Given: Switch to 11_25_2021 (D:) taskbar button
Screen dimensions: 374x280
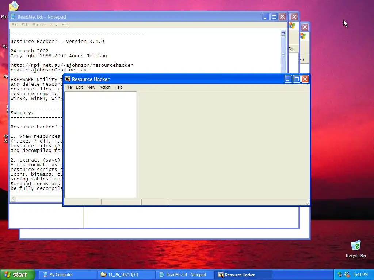Looking at the screenshot, I should tap(126, 275).
